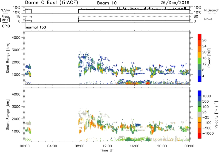Click the 3000 tick label on the velocity panel
This screenshot has width=219, height=152.
pyautogui.click(x=16, y=106)
